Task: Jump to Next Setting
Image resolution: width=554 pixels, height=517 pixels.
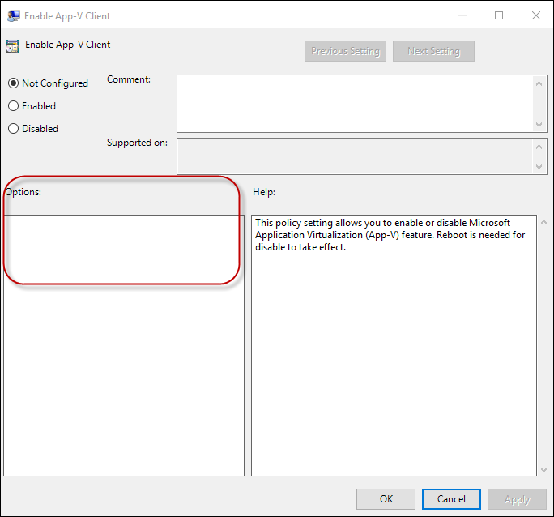Action: pos(433,51)
